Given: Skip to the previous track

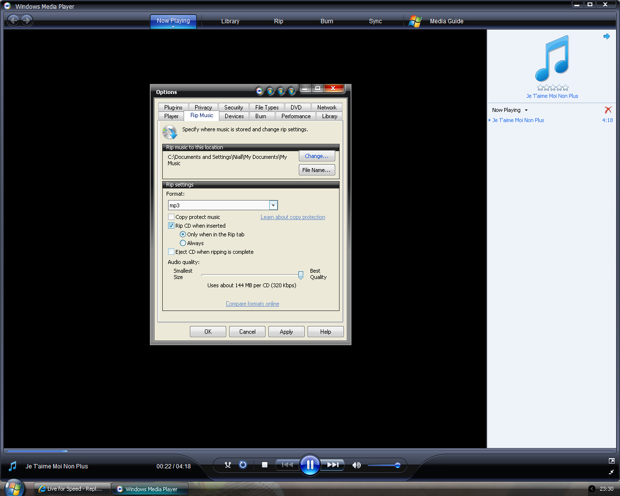Looking at the screenshot, I should coord(287,465).
